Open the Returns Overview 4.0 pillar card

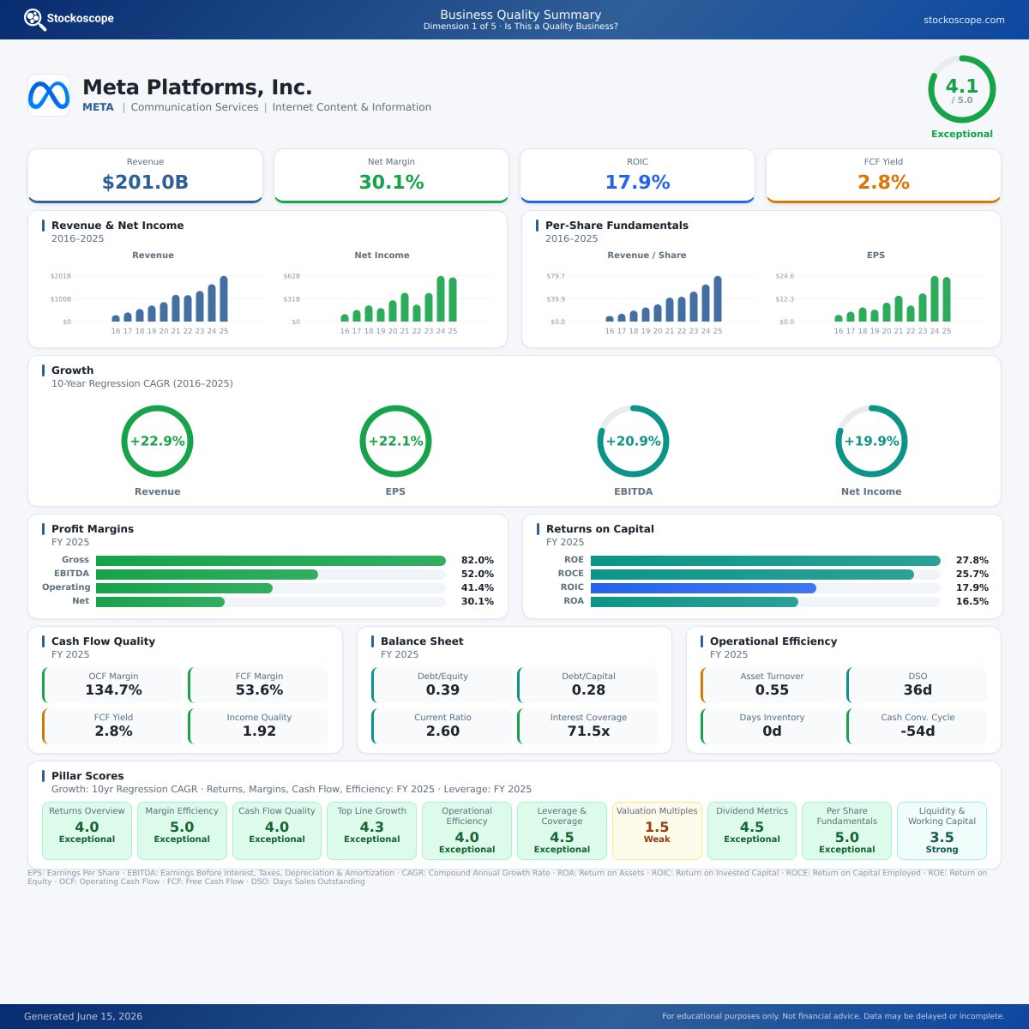(87, 831)
